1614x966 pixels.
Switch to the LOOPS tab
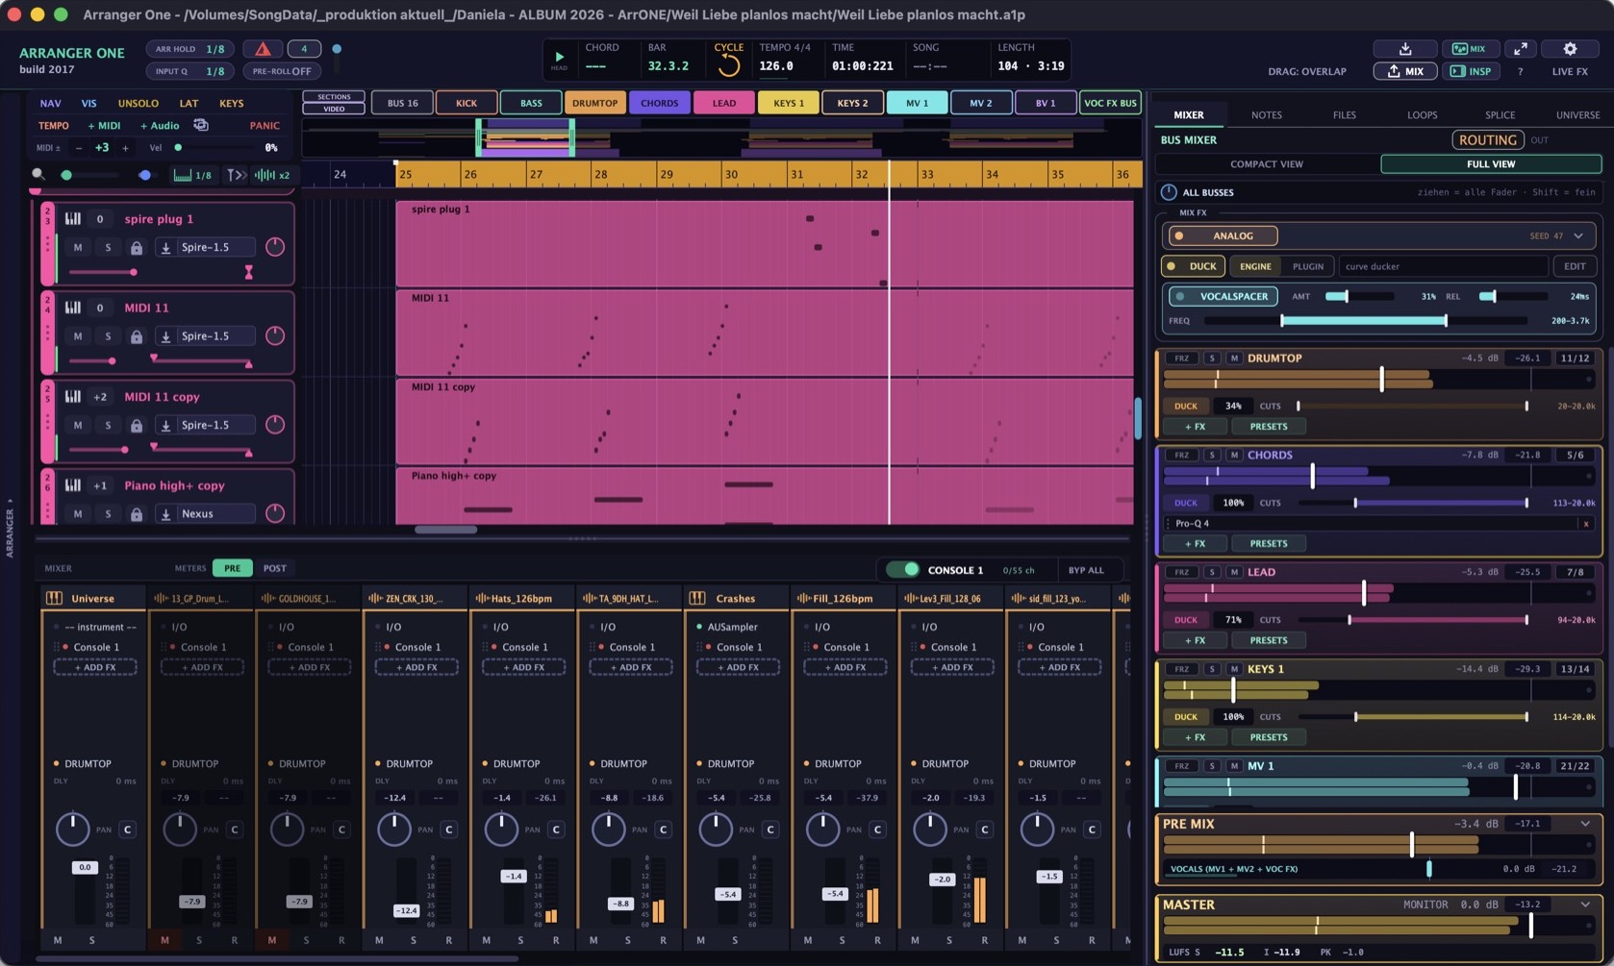1422,114
